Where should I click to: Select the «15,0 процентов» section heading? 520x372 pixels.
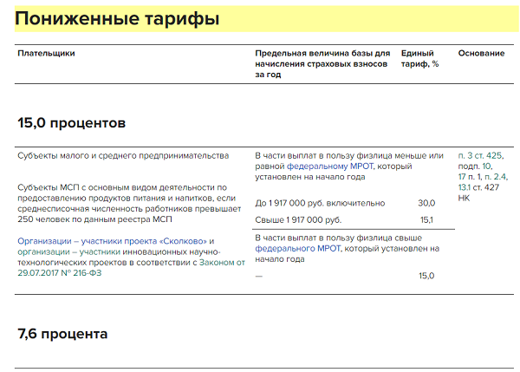(x=72, y=123)
